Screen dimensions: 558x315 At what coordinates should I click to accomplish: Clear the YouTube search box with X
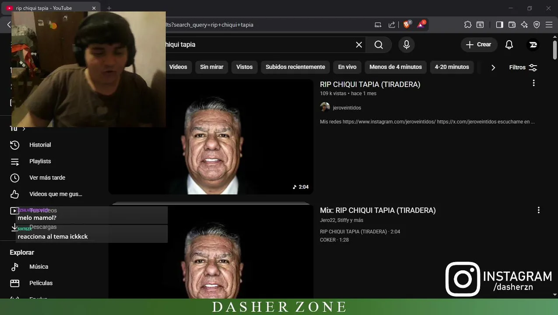(359, 45)
